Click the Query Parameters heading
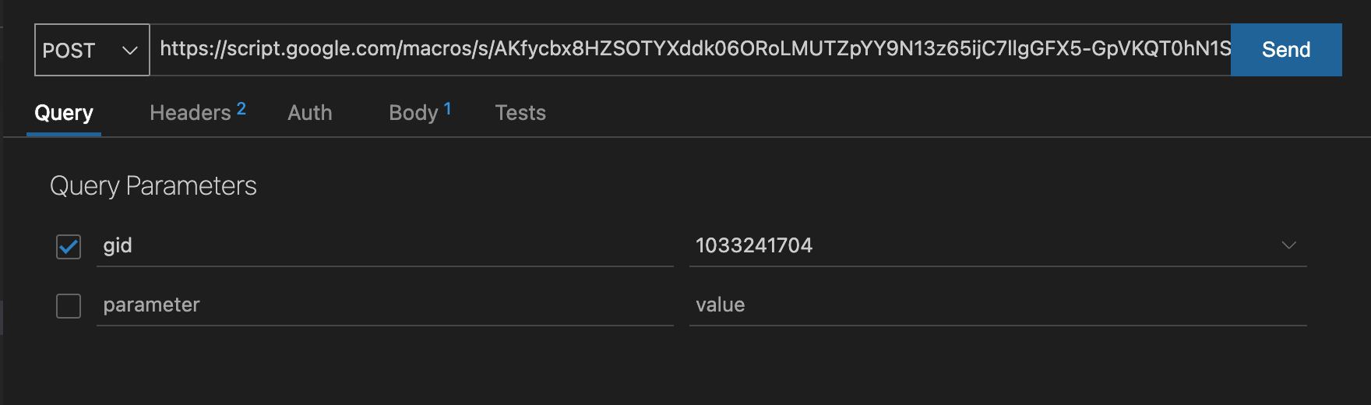Screen dimensions: 1371x405 tap(153, 186)
